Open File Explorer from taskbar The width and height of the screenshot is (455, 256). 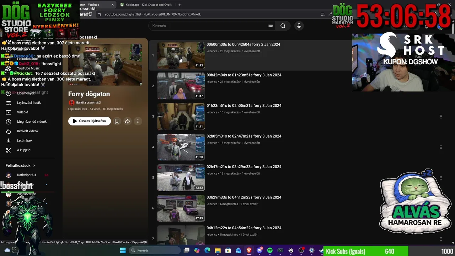pos(218,250)
